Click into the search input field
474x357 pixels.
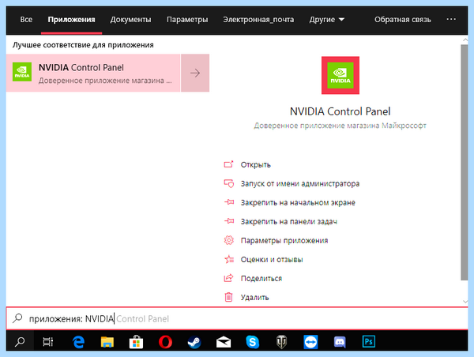coord(237,318)
